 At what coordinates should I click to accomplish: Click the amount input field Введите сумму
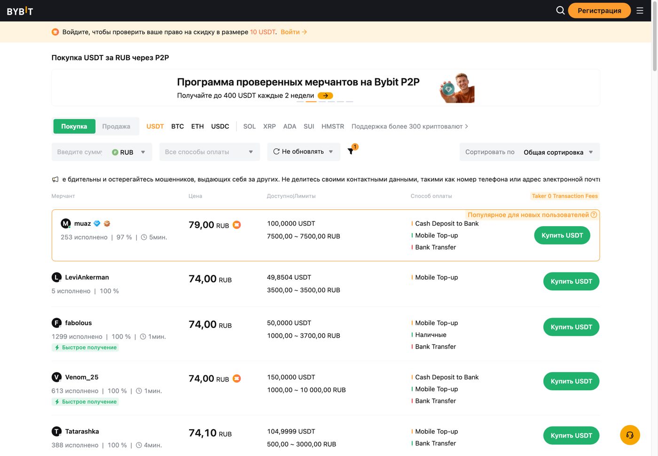pyautogui.click(x=80, y=152)
